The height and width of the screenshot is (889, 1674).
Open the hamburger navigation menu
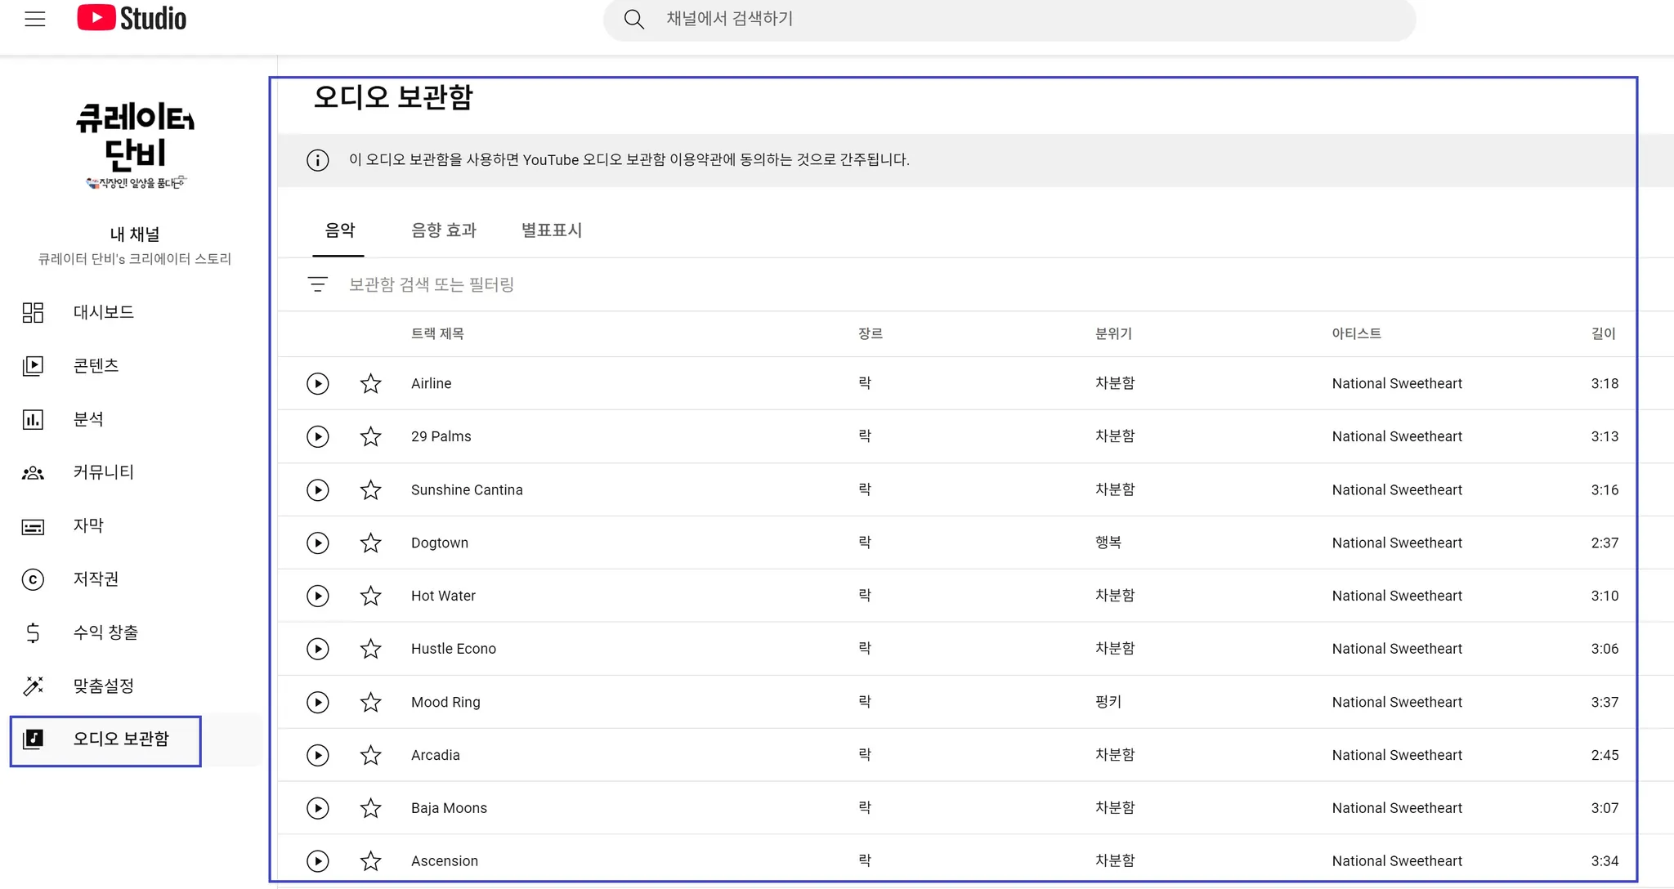pos(35,19)
